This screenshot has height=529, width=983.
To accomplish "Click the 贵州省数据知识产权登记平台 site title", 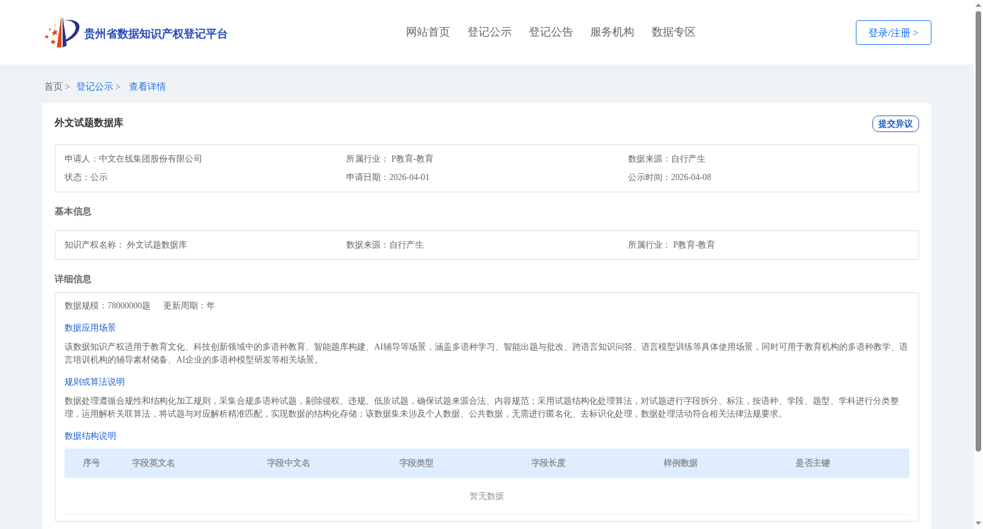I will point(155,34).
